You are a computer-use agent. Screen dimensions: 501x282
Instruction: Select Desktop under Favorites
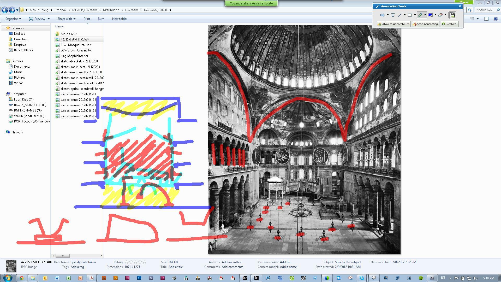pyautogui.click(x=20, y=34)
